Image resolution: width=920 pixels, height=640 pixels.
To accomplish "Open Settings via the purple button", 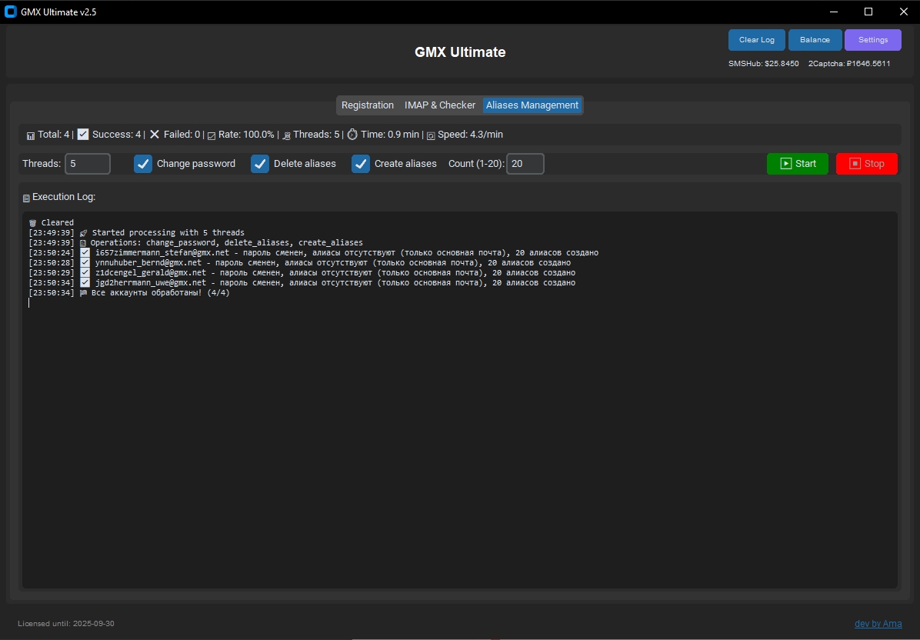I will coord(873,40).
